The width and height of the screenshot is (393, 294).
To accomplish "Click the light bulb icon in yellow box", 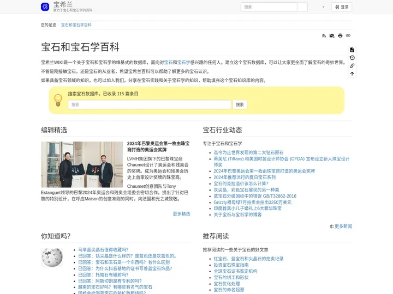I will point(58,100).
